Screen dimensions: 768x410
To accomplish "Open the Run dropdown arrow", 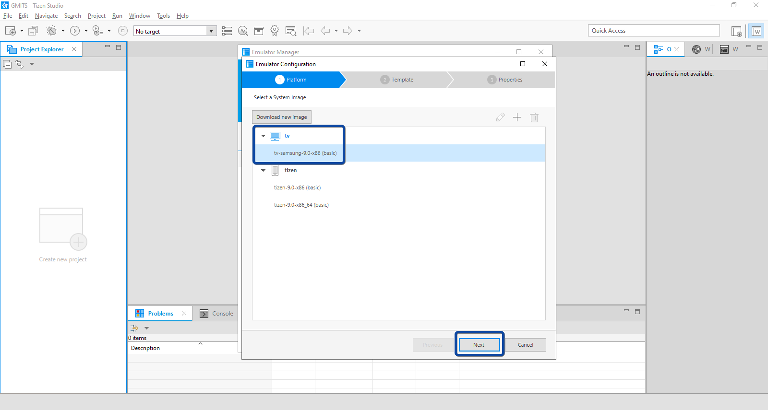I will pos(86,31).
